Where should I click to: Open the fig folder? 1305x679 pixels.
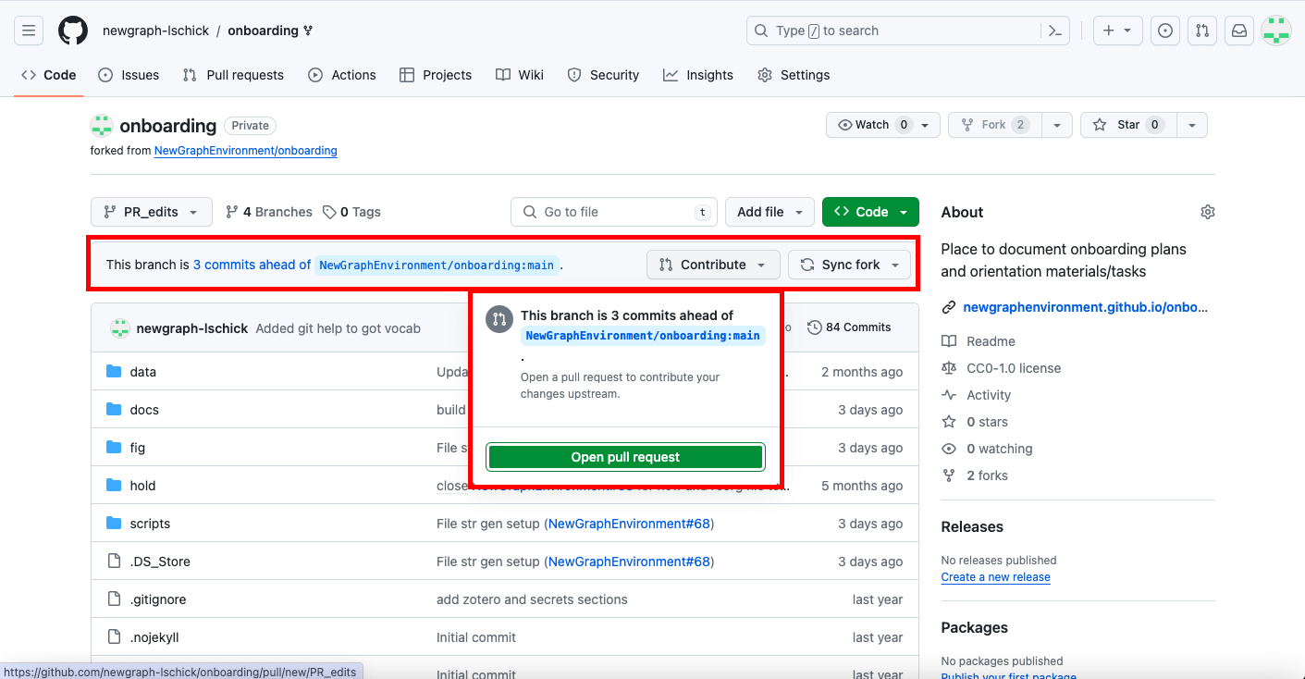[137, 448]
